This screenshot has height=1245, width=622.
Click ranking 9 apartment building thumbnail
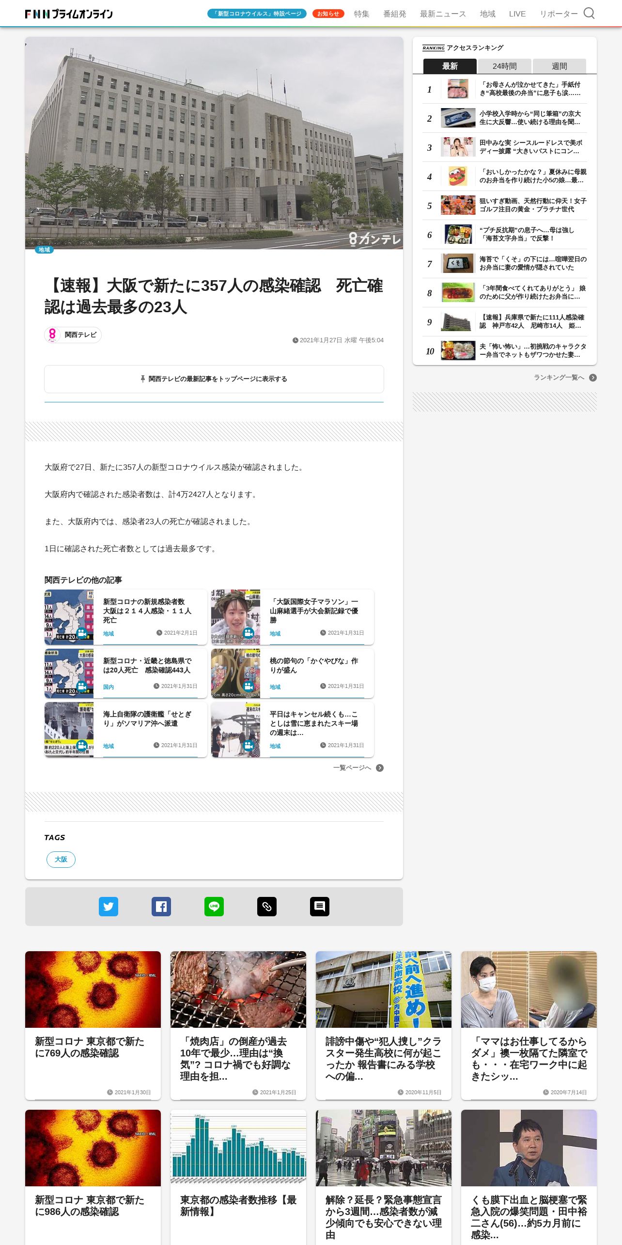(458, 321)
